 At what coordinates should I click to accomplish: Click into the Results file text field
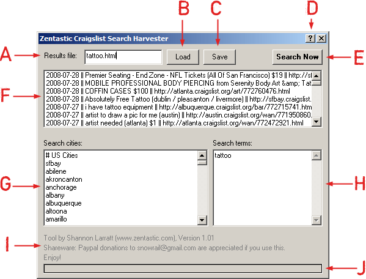coord(123,57)
